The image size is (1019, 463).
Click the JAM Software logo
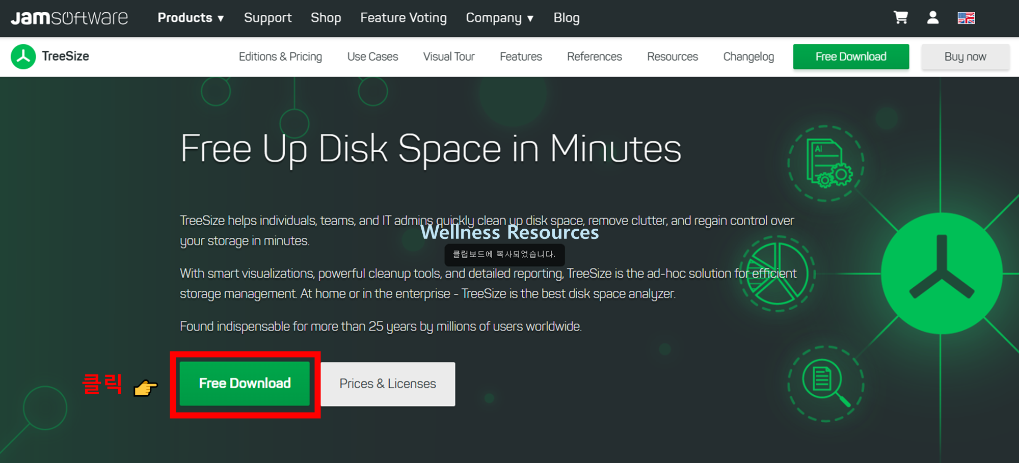(x=69, y=18)
